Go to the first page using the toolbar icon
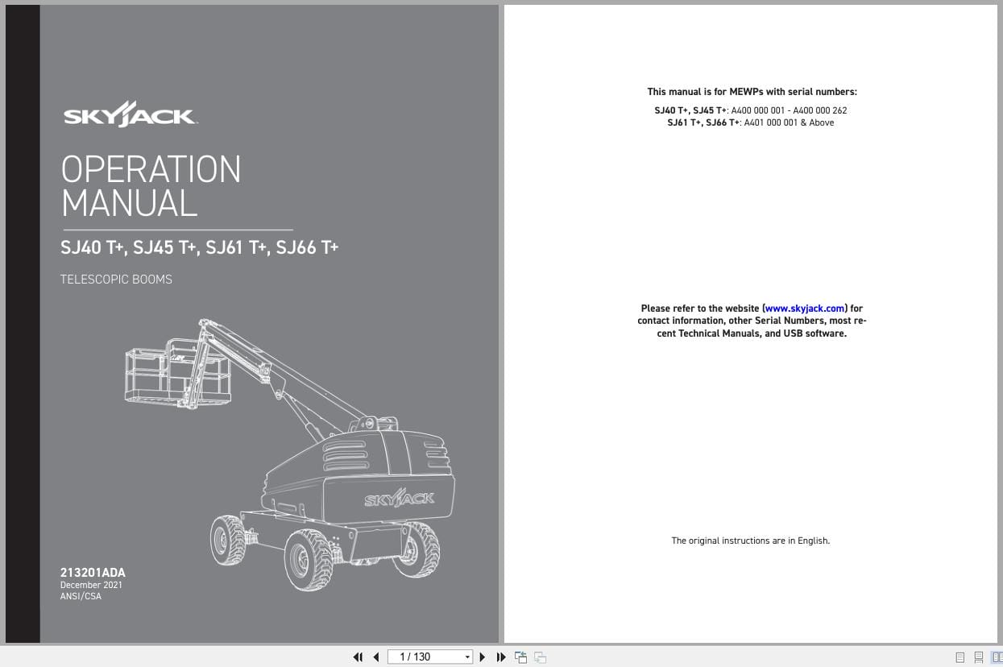Screen dimensions: 1003x667 click(x=358, y=657)
